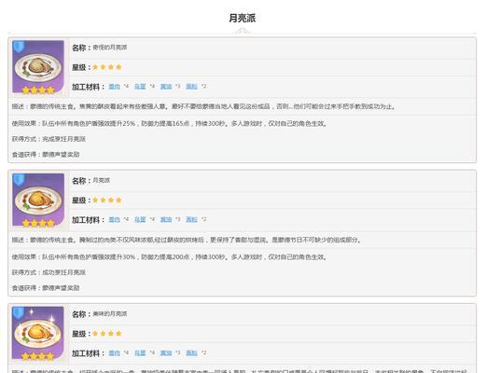
Task: Click the description paragraph of the middle 月亮派 card
Action: tap(187, 240)
